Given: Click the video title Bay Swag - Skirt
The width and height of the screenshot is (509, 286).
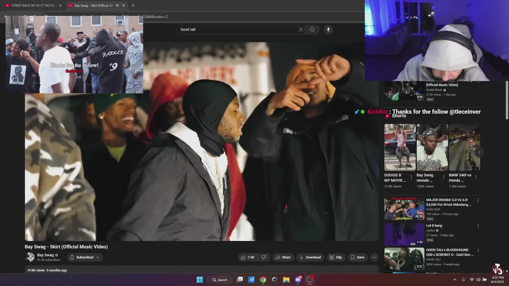Looking at the screenshot, I should coord(66,247).
